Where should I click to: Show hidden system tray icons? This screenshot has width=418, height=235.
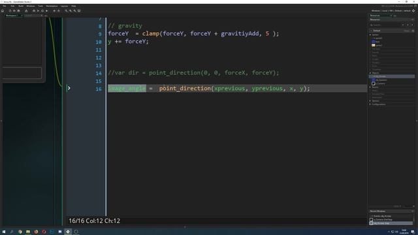click(x=389, y=232)
